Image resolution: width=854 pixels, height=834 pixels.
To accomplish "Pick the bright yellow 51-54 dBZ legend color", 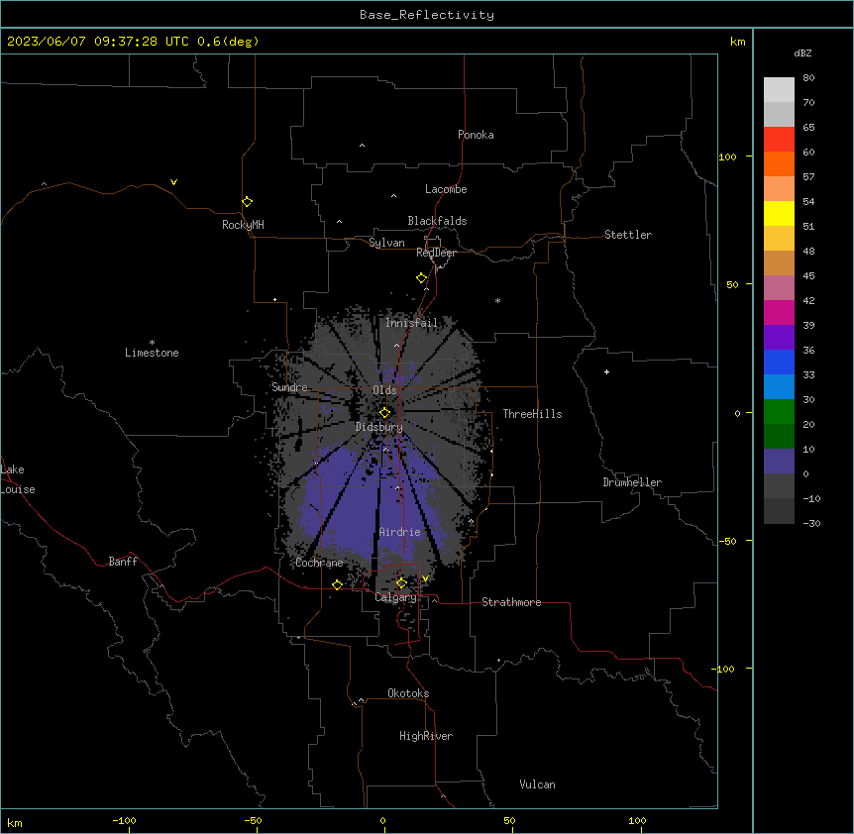I will click(x=779, y=213).
